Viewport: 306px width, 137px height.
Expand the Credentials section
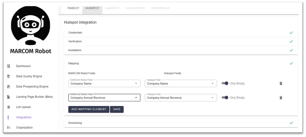point(181,33)
